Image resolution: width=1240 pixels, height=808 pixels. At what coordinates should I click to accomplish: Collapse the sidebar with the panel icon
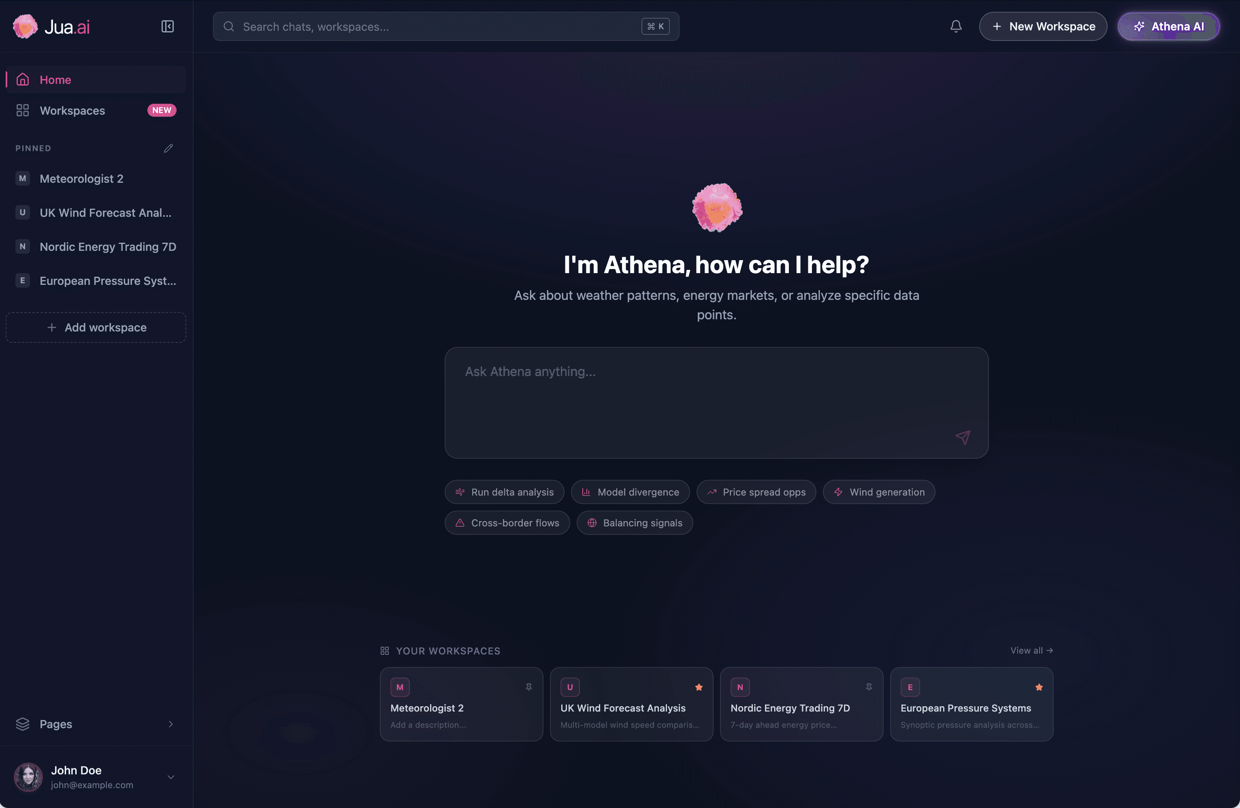point(167,27)
